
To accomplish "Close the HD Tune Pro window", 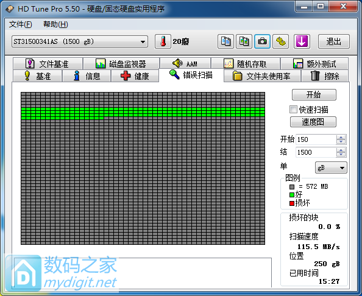I will pos(343,7).
